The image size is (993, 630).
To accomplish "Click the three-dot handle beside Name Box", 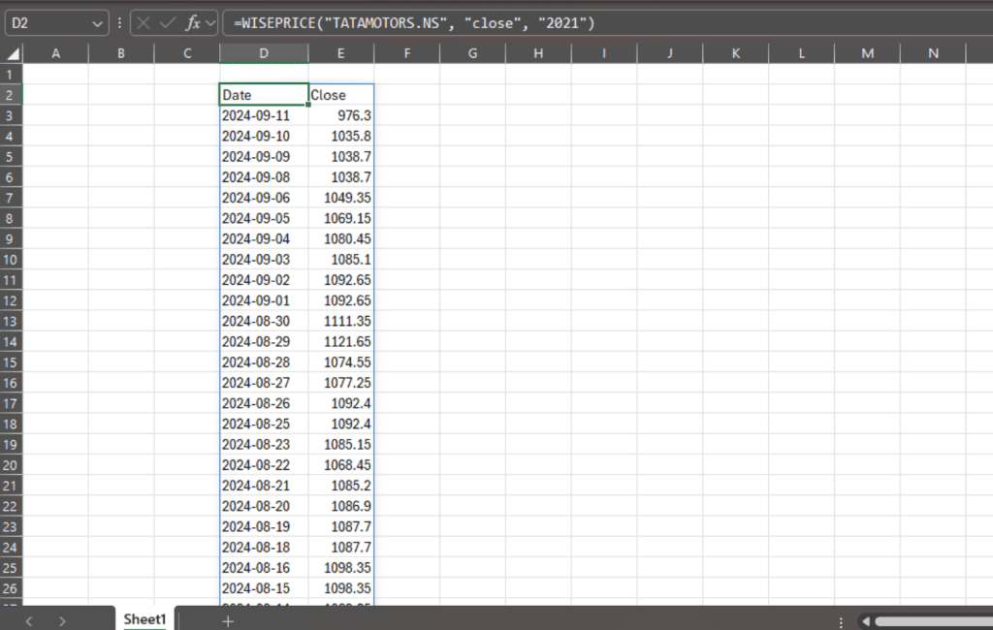I will [119, 22].
